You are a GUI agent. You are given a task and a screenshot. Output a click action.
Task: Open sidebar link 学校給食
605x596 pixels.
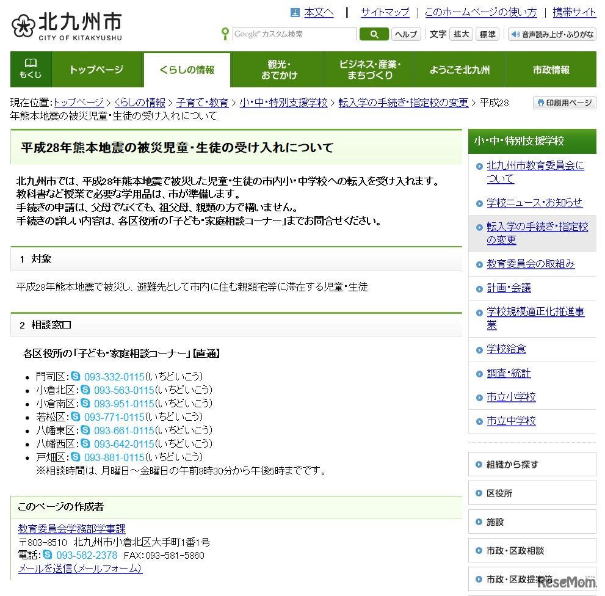pos(506,349)
